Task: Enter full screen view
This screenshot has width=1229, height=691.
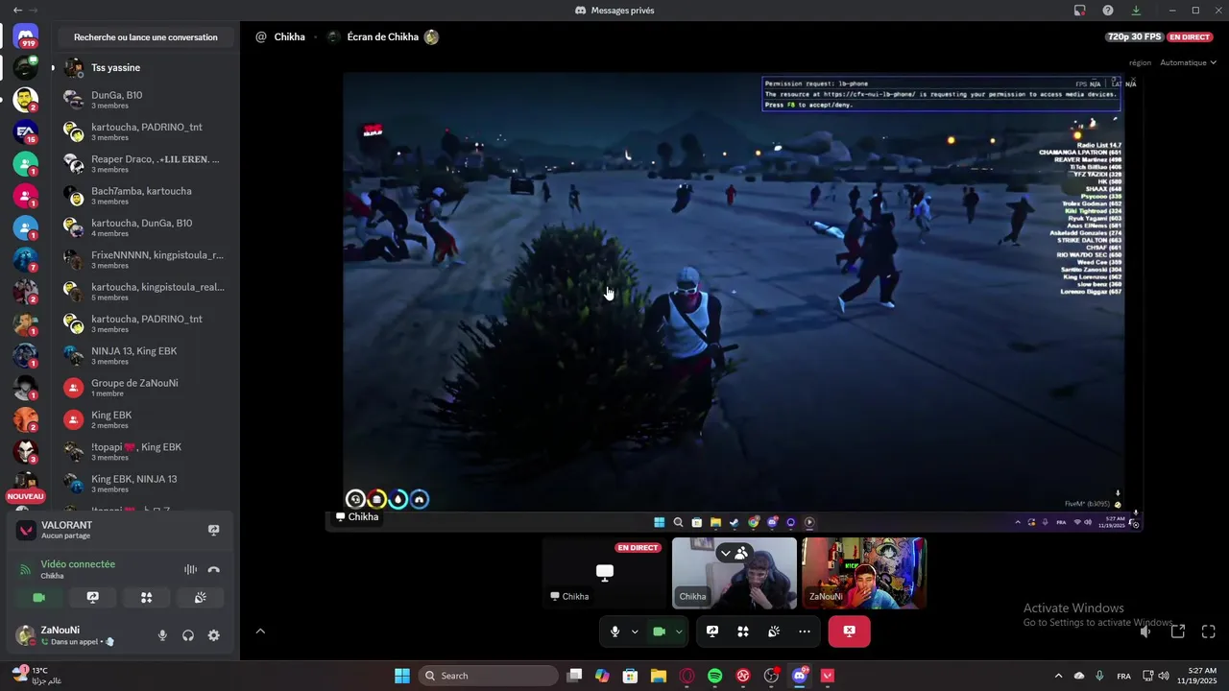Action: tap(1209, 631)
